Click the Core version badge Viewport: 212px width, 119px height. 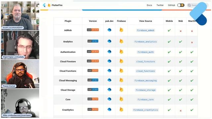(93, 99)
